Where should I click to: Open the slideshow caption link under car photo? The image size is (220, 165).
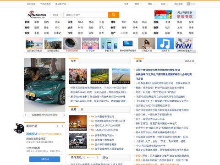pyautogui.click(x=44, y=115)
